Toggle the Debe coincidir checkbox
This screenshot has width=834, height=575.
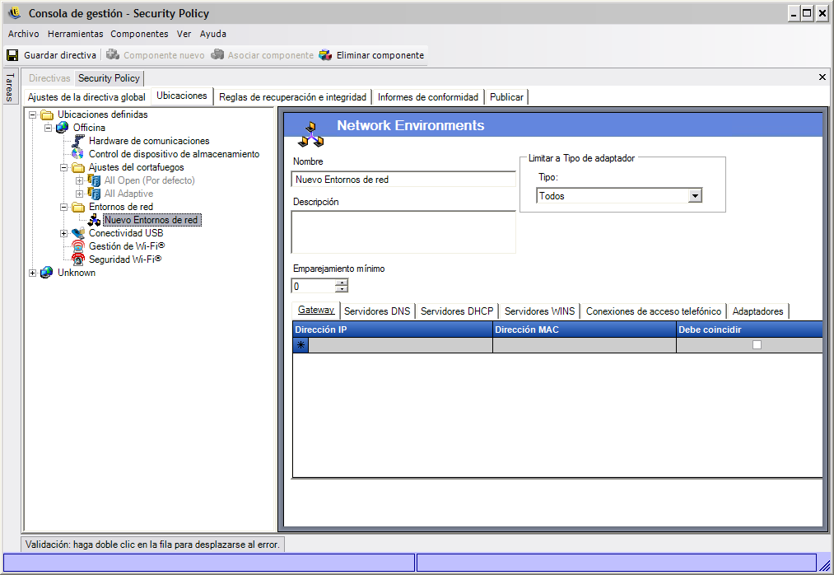point(757,345)
